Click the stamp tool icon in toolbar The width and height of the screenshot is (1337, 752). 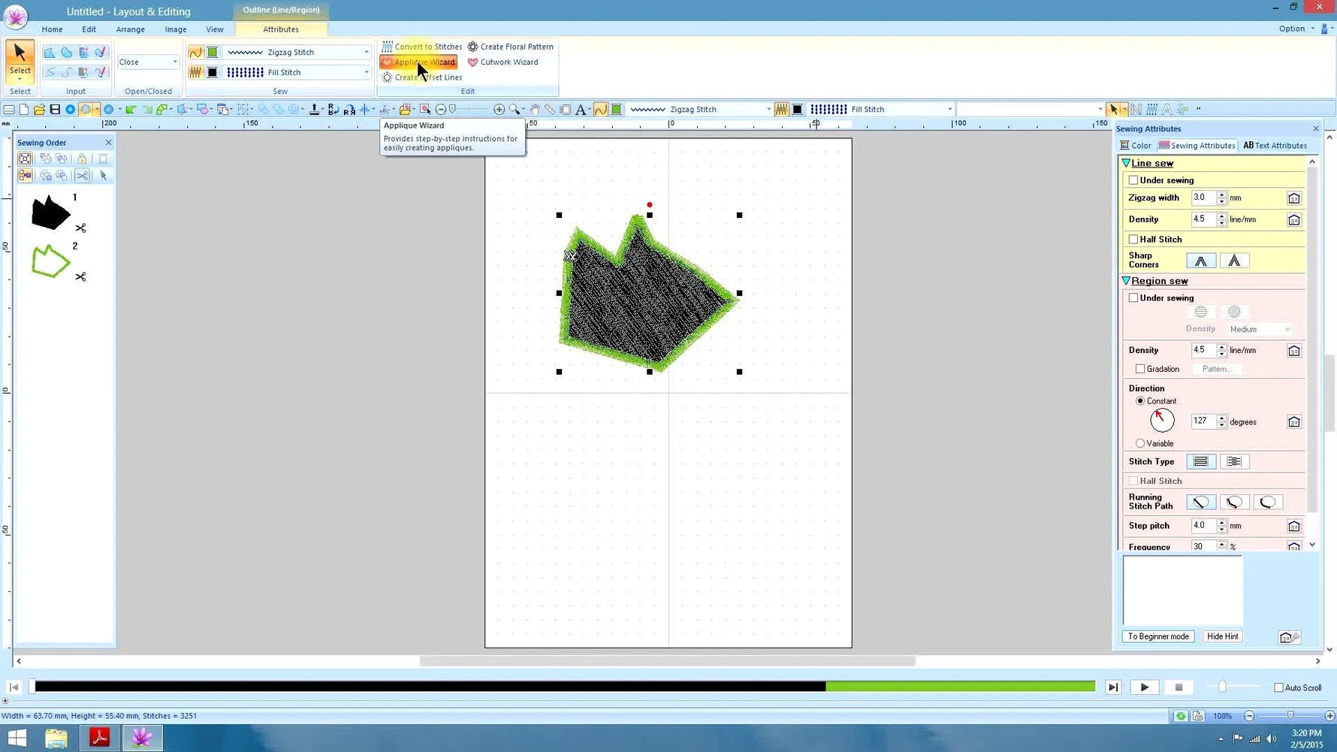point(314,110)
